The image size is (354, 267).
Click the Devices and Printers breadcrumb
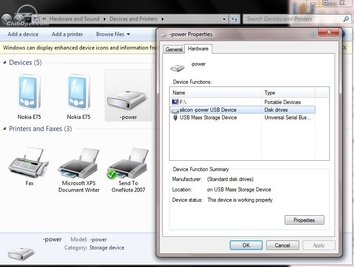point(134,19)
